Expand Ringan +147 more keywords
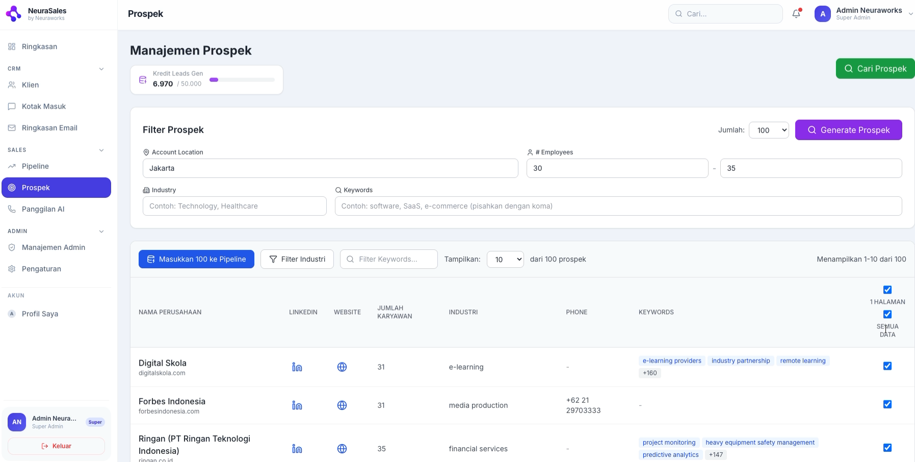Image resolution: width=915 pixels, height=462 pixels. 716,455
